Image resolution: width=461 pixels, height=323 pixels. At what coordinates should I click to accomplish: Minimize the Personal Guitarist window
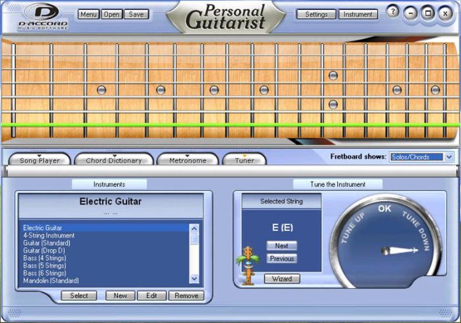point(411,14)
